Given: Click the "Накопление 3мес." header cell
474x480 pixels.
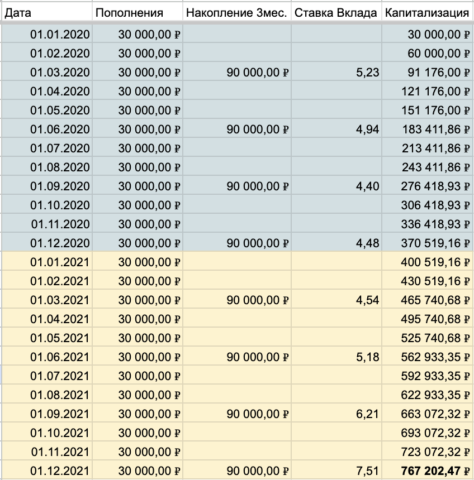Looking at the screenshot, I should (x=237, y=13).
